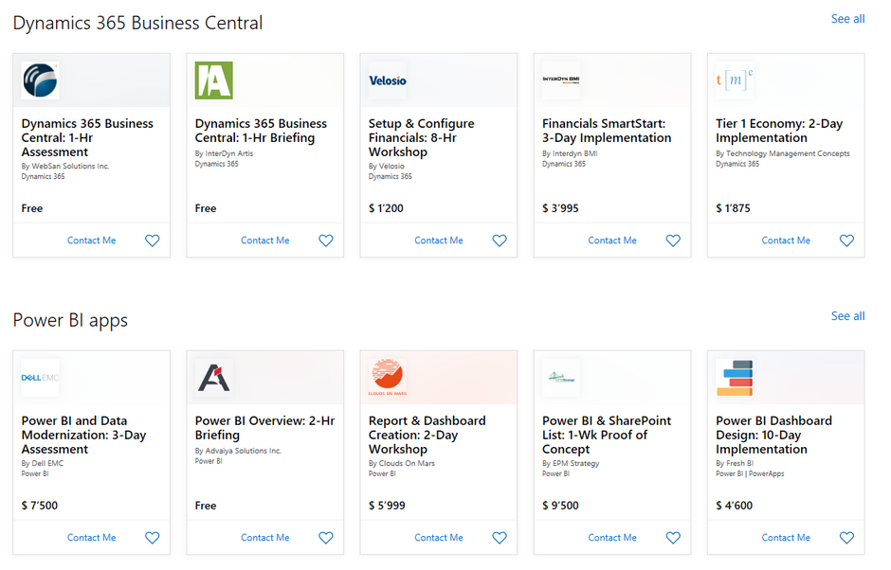
Task: Open Power BI Dashboard Design: 10-Day Implementation title
Action: pos(774,435)
